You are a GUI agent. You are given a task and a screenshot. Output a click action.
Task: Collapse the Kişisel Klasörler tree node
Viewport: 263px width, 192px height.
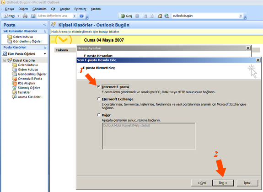point(5,60)
